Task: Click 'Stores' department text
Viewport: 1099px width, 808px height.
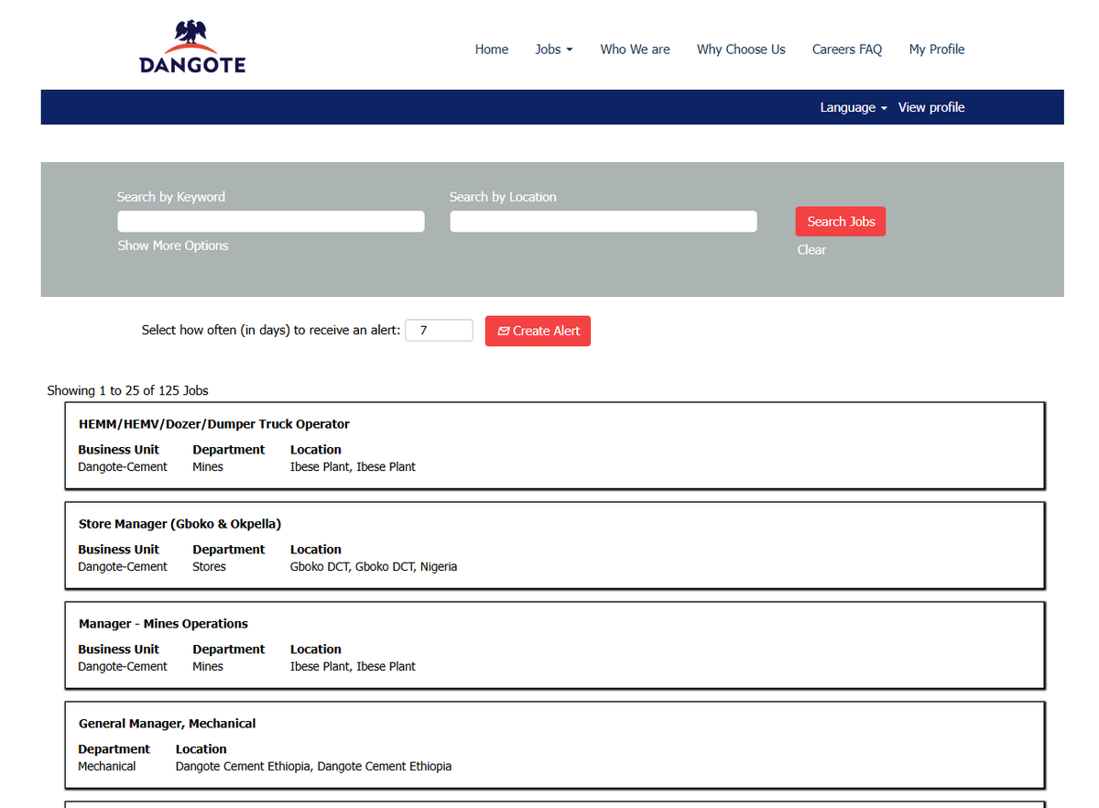Action: coord(209,567)
